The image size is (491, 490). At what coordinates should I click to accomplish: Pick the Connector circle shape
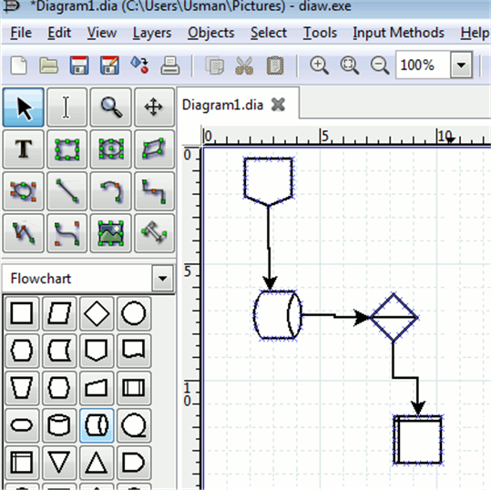click(x=134, y=313)
